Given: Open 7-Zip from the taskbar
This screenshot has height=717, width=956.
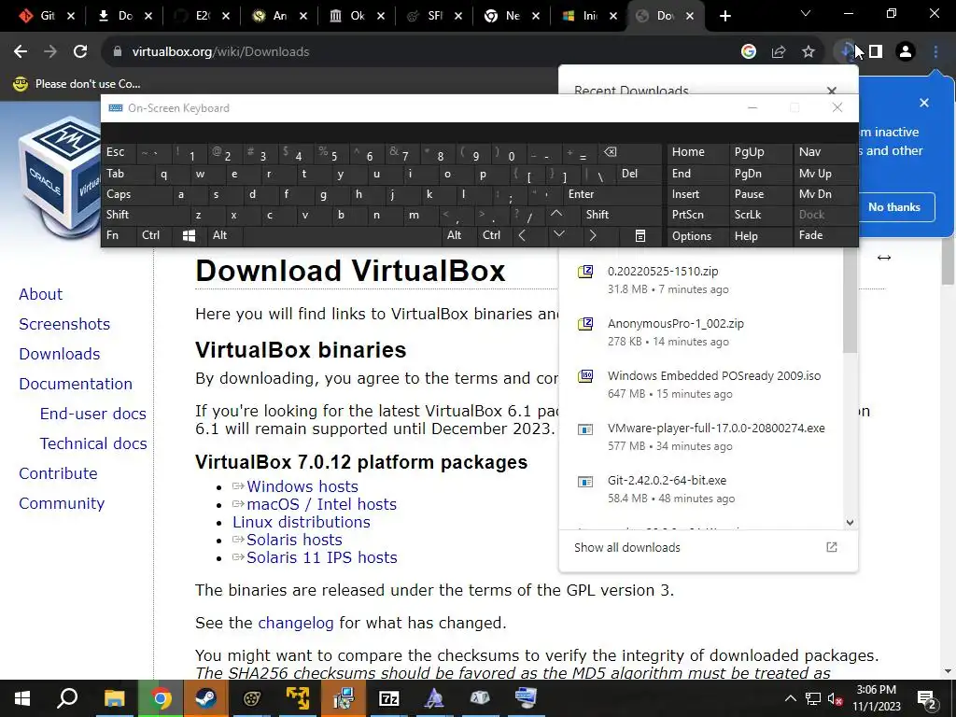Looking at the screenshot, I should [389, 698].
